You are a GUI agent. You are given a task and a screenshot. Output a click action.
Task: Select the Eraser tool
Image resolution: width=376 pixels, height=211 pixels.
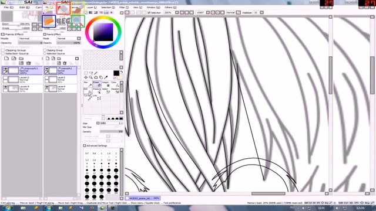(x=96, y=84)
